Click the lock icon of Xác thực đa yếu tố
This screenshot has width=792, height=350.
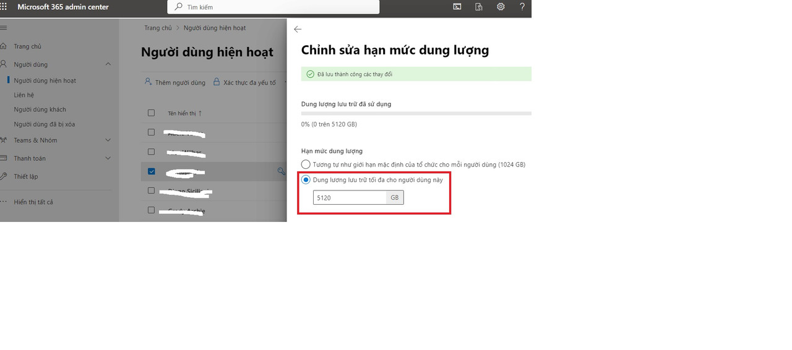[217, 82]
